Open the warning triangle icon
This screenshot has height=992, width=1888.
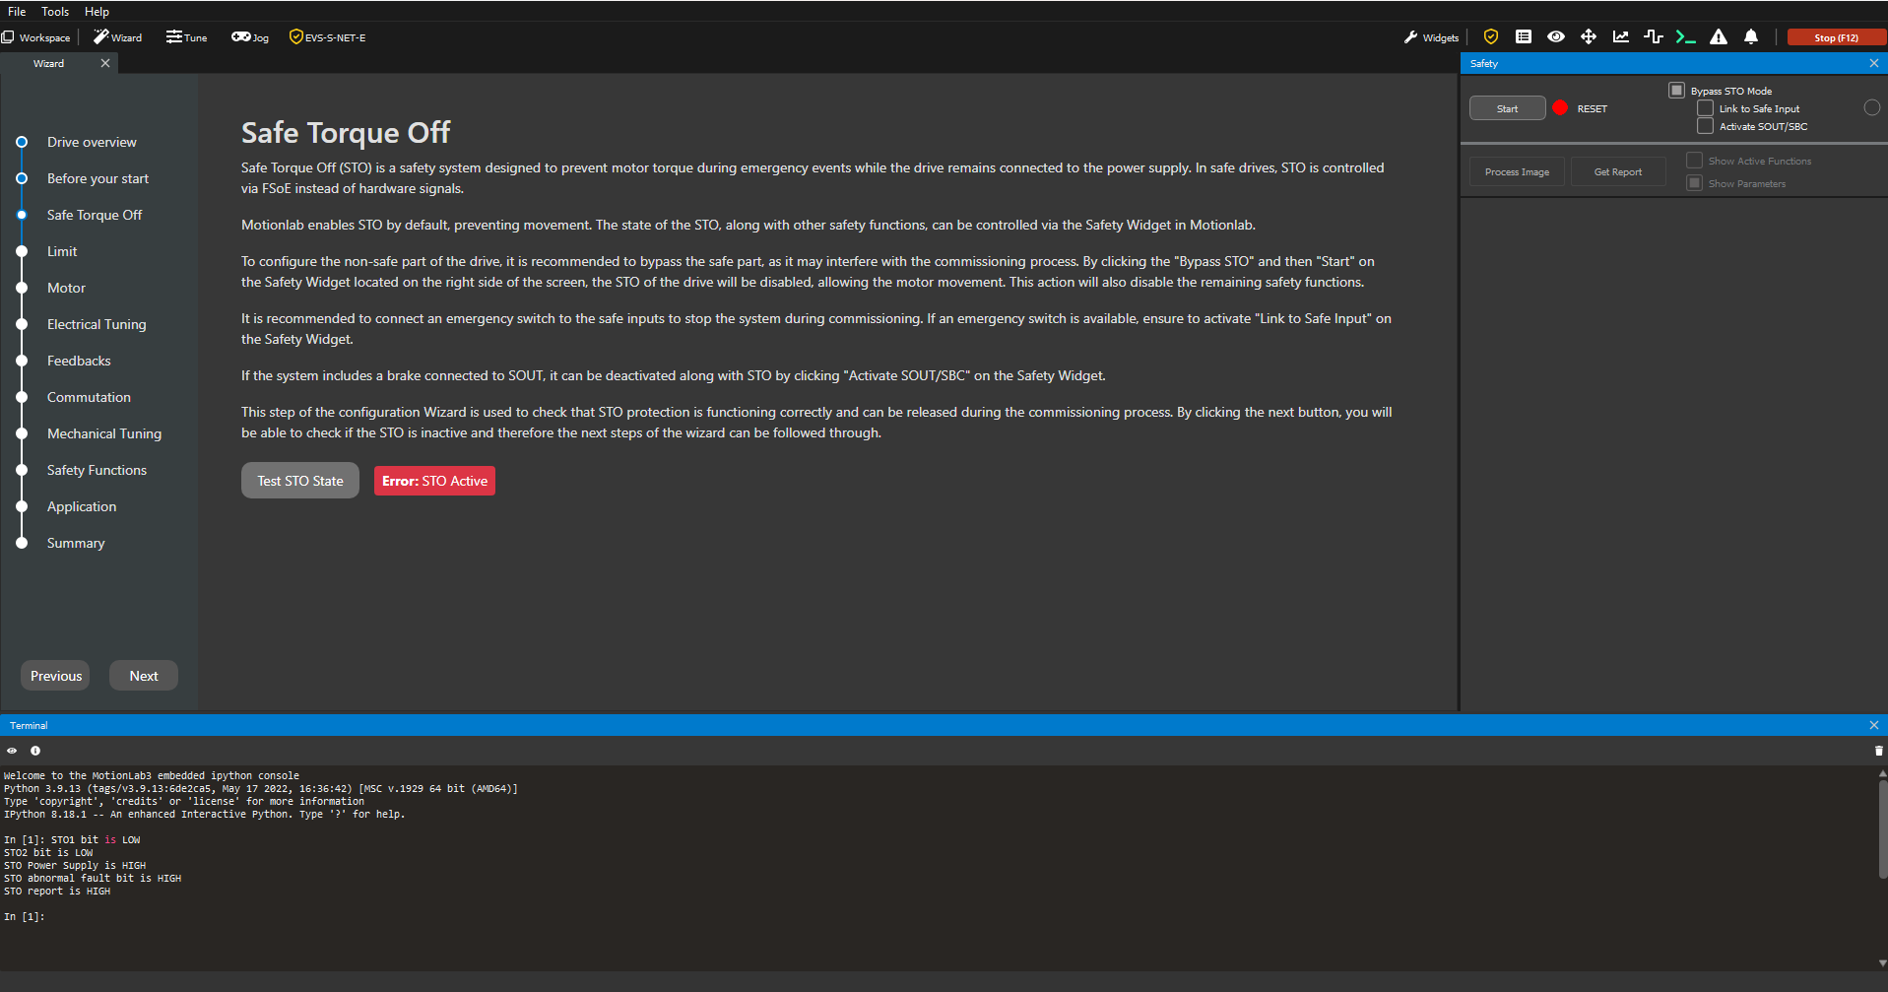[x=1719, y=37]
